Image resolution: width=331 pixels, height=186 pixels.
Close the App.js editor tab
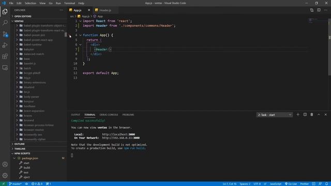(x=89, y=10)
